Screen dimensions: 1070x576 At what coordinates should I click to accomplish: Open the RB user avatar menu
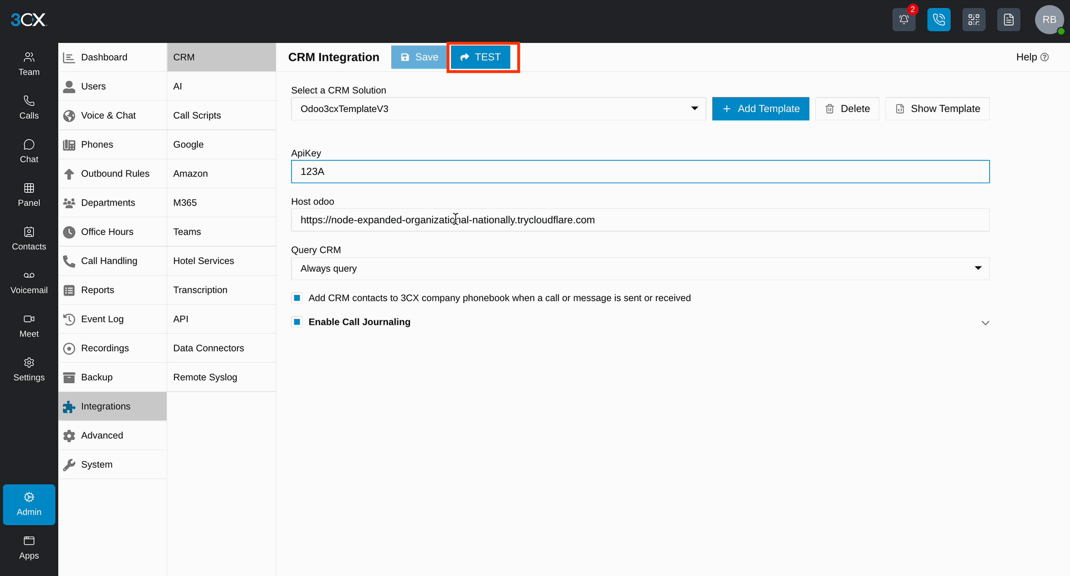[x=1049, y=19]
